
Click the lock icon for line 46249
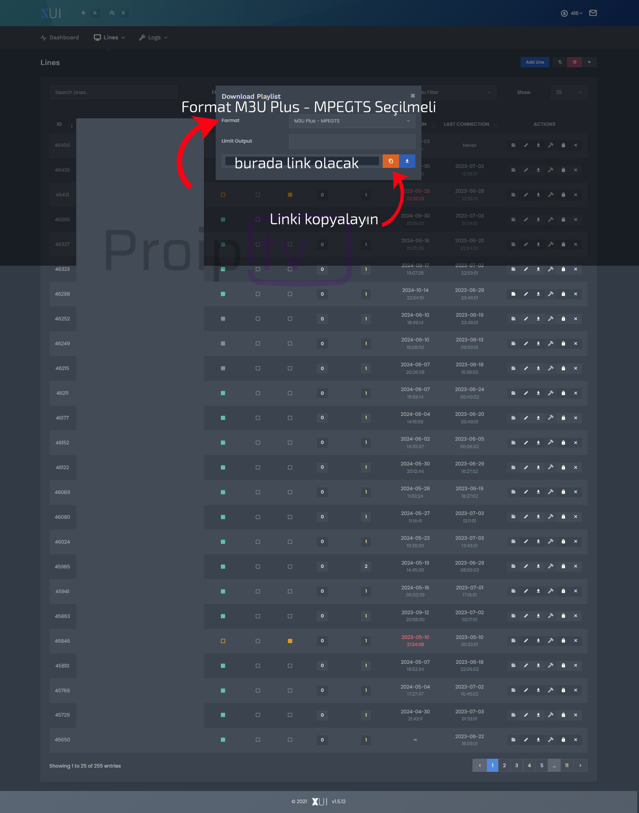click(x=563, y=344)
